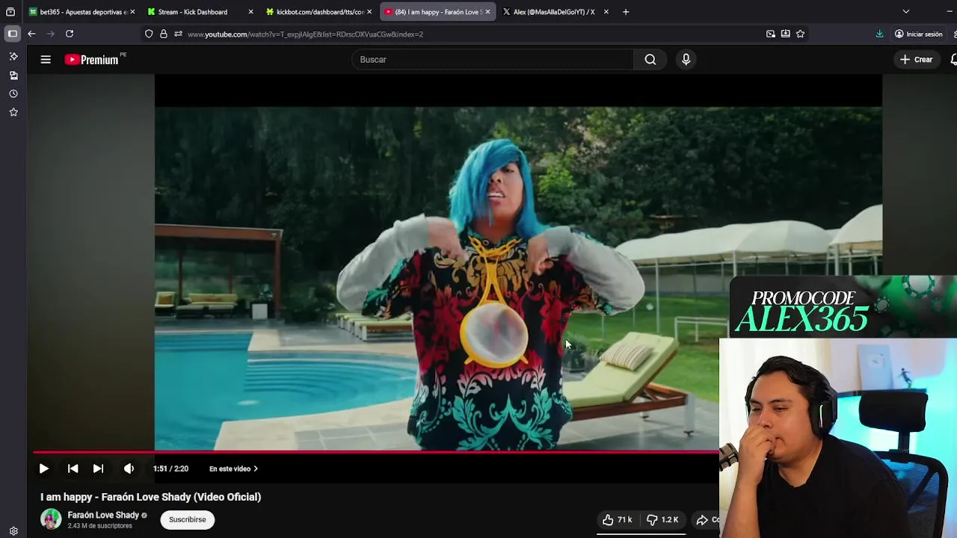Close the kickbot.com tab
The image size is (957, 538).
click(369, 12)
